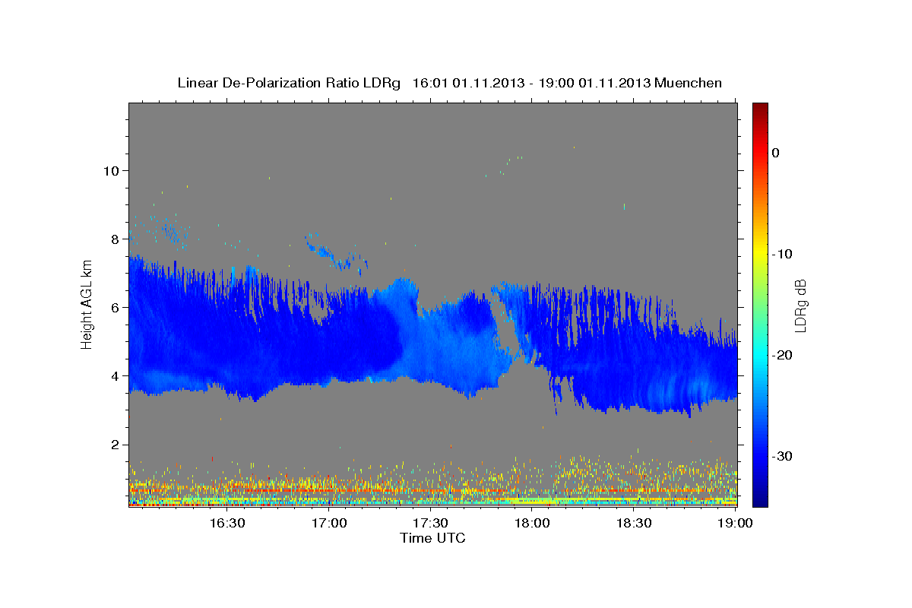
Task: Click the "Muenchen" location label in the title
Action: click(x=689, y=83)
